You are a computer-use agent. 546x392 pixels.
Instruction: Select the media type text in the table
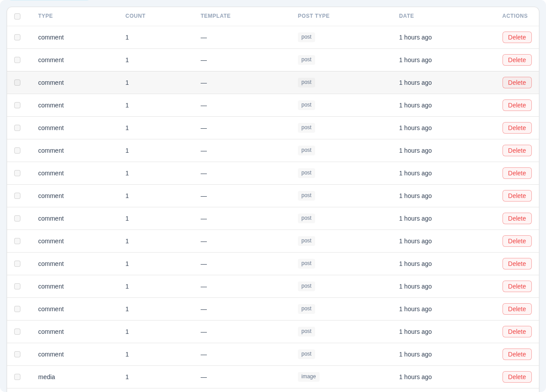[x=47, y=377]
